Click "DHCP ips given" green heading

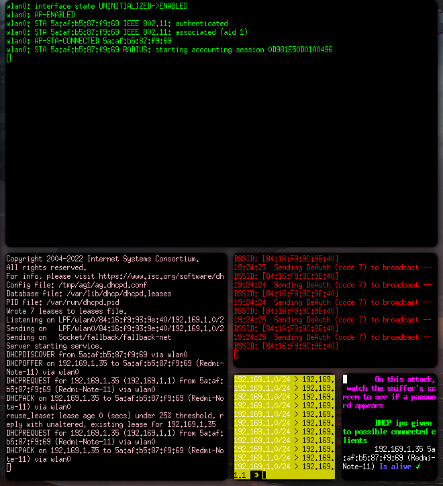tap(403, 423)
